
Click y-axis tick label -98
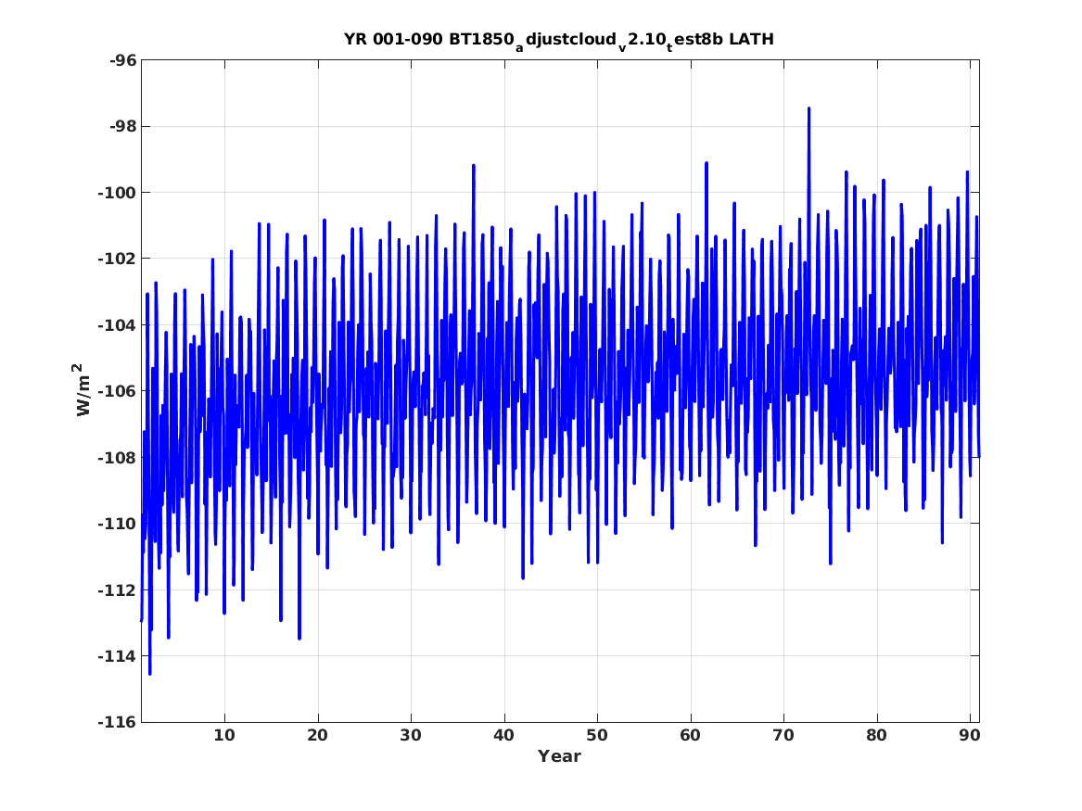122,126
